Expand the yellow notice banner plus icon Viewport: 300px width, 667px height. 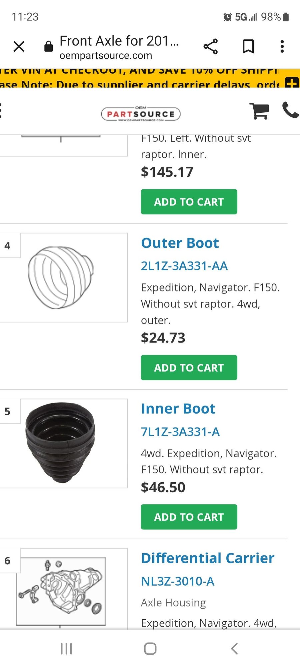coord(292,83)
